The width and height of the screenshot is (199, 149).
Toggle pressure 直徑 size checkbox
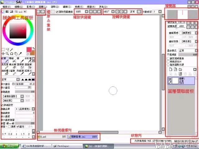coord(18,127)
